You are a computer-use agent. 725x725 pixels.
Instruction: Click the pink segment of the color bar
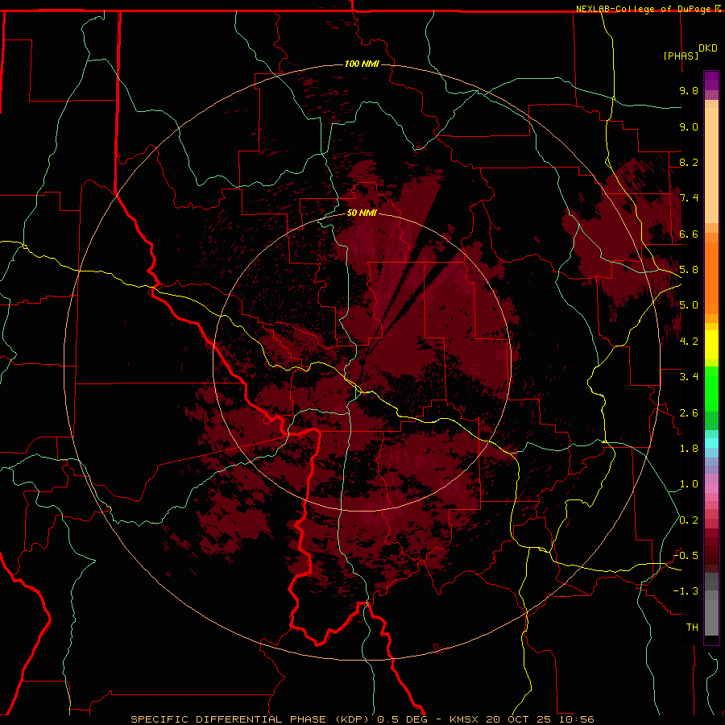(711, 488)
